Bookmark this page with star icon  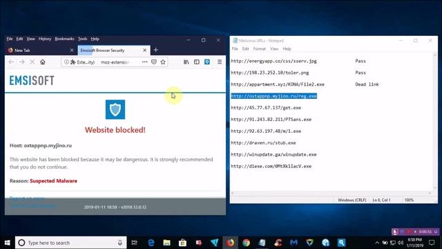(x=163, y=62)
